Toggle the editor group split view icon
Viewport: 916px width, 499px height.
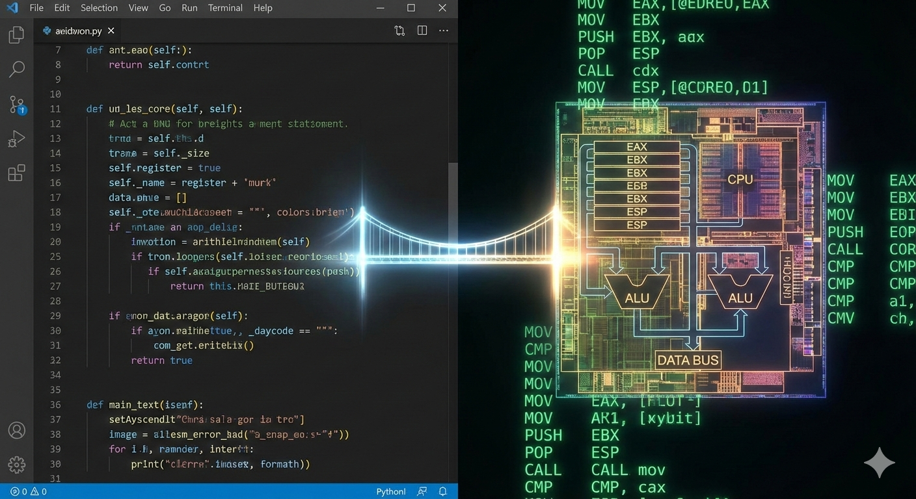tap(422, 30)
